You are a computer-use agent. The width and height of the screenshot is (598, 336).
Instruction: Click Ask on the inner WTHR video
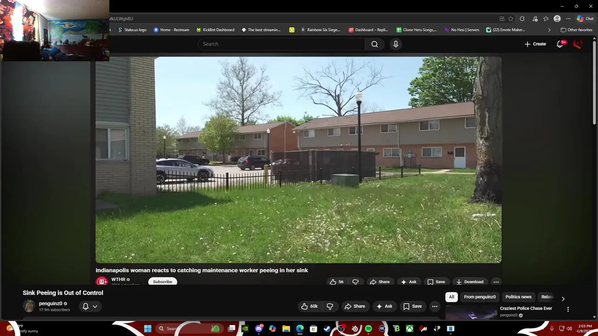[408, 282]
